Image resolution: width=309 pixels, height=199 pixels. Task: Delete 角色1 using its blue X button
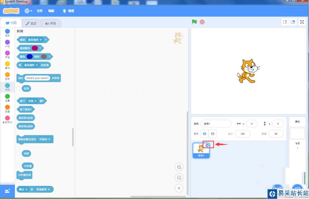[207, 145]
